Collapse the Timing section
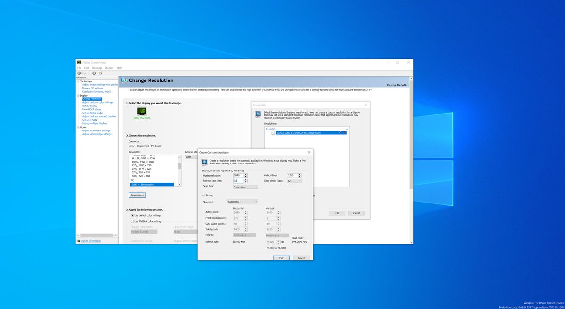565x309 pixels. [203, 195]
